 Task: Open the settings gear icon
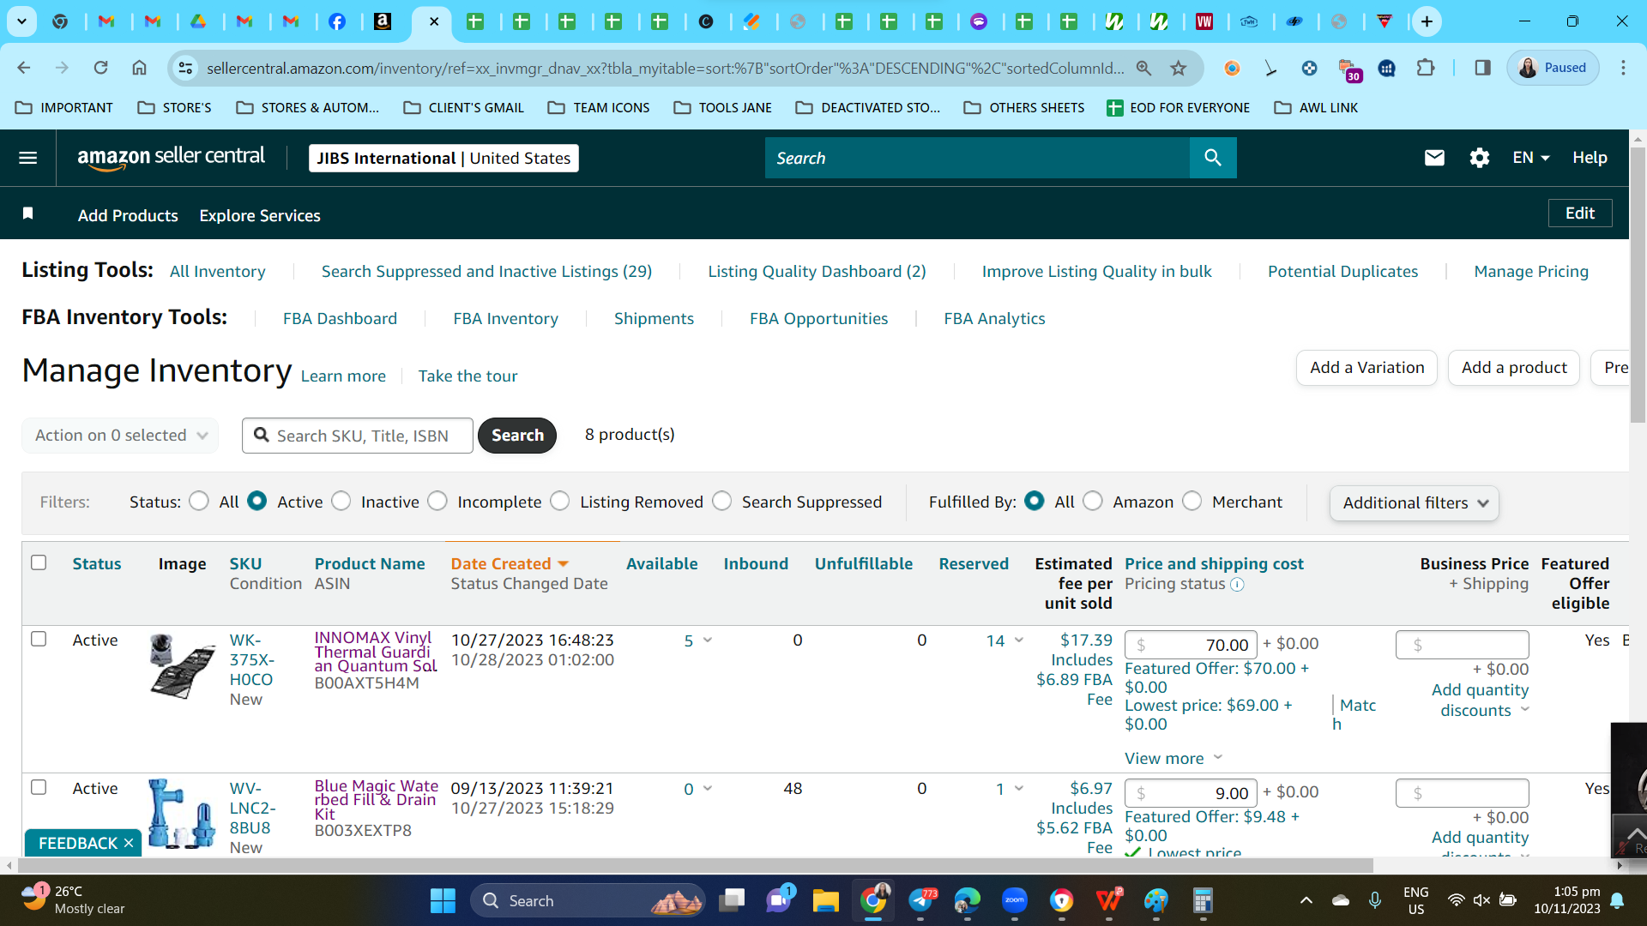pos(1480,158)
